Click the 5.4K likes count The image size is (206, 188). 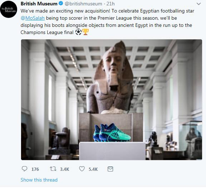(93, 169)
